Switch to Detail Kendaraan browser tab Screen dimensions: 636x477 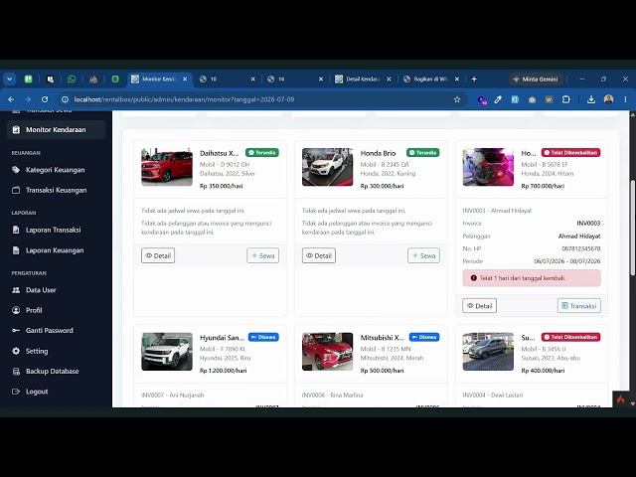(363, 79)
